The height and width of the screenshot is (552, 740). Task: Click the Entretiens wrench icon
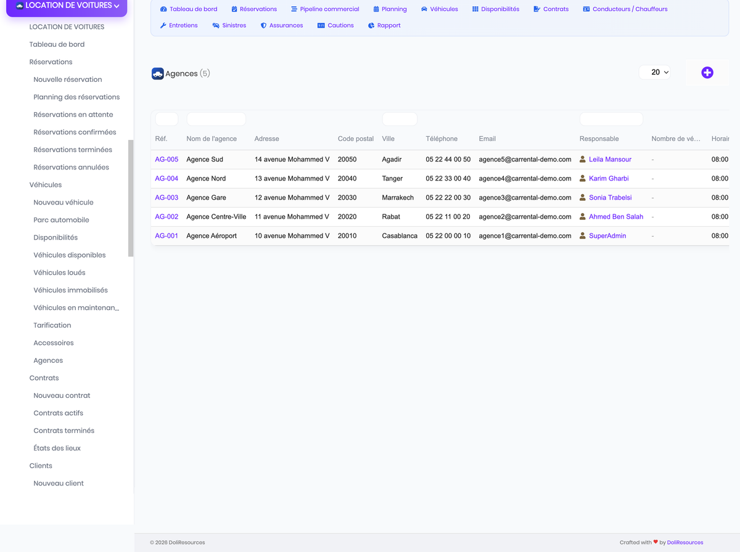click(x=163, y=25)
